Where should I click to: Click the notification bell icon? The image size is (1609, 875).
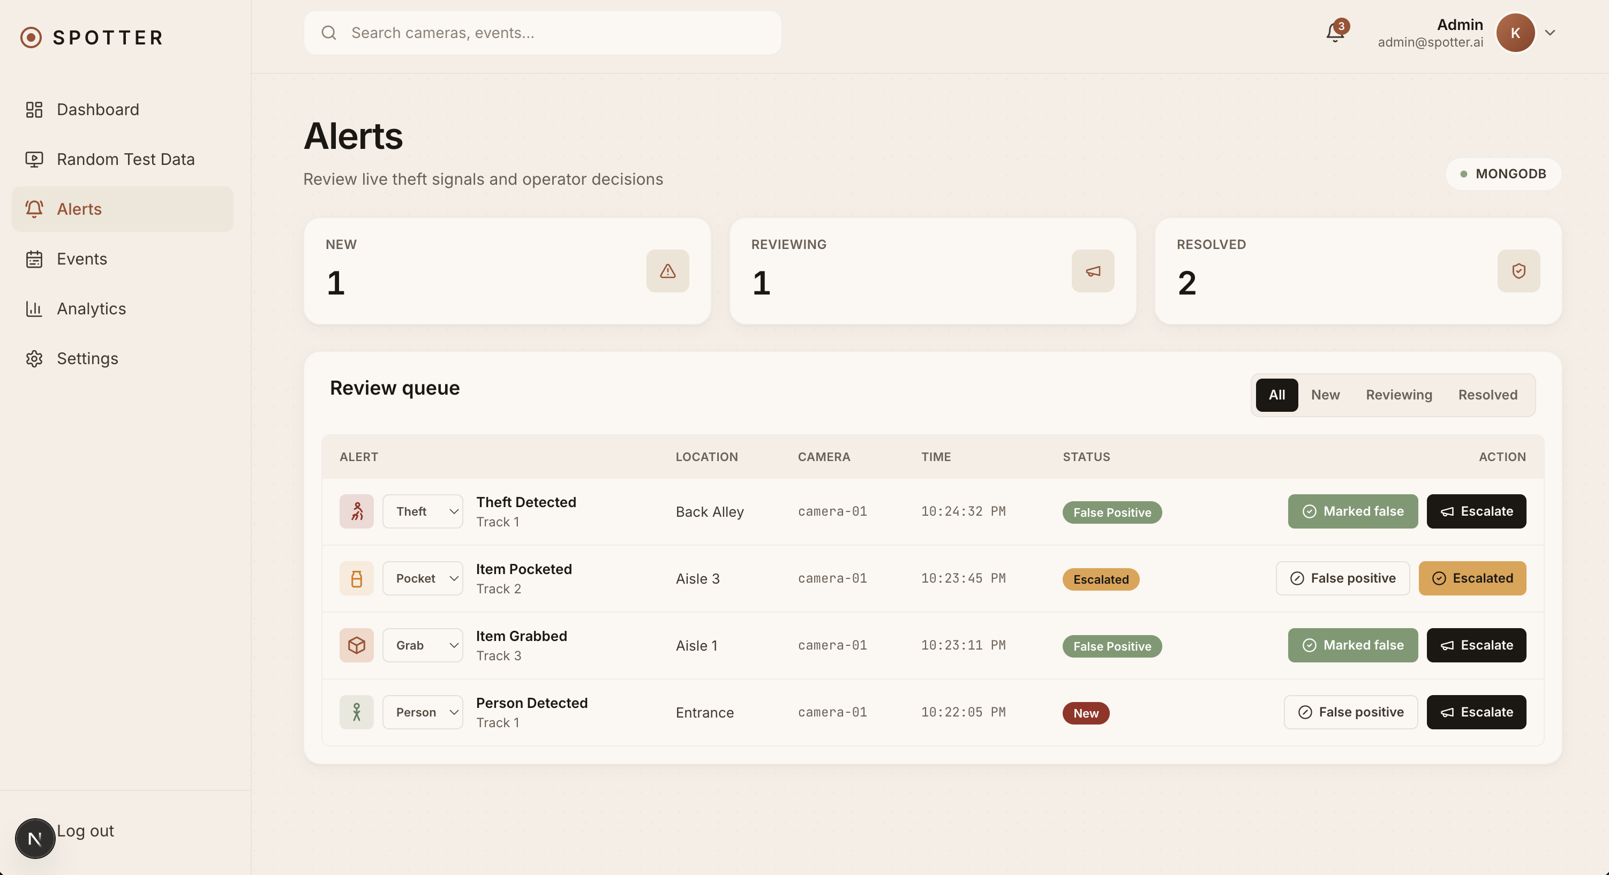point(1335,33)
